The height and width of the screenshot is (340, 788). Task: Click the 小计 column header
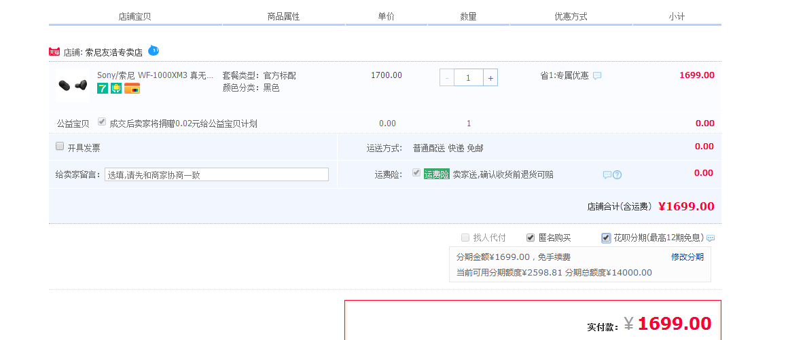point(677,16)
